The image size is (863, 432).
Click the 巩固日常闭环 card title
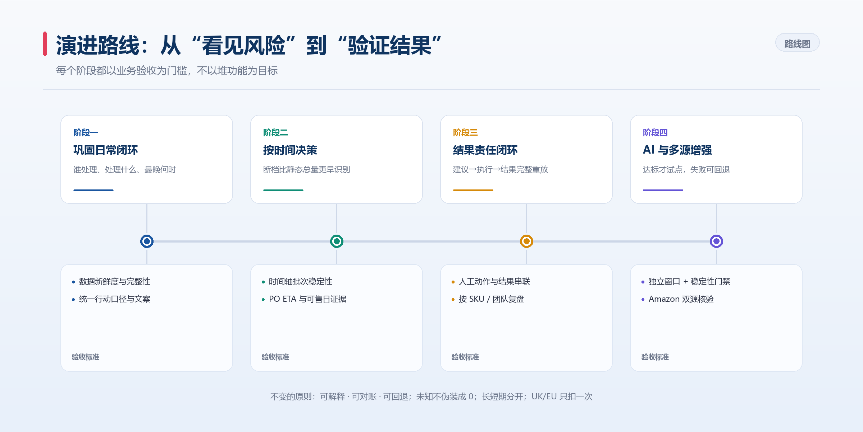(x=105, y=150)
